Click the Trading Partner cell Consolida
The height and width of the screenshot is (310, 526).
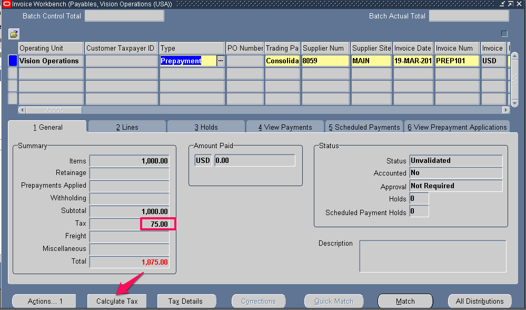tap(282, 61)
